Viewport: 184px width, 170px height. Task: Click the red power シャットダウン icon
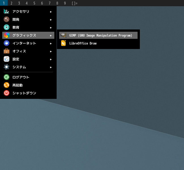click(x=7, y=93)
